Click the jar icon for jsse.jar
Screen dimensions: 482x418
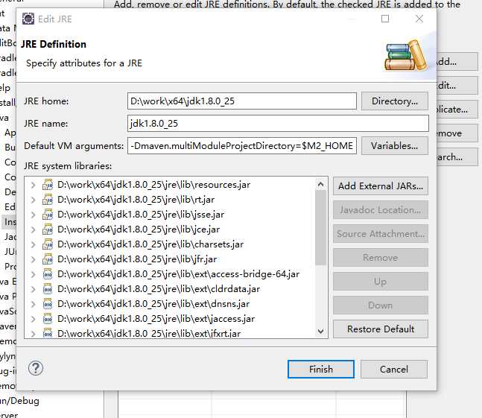pyautogui.click(x=48, y=215)
